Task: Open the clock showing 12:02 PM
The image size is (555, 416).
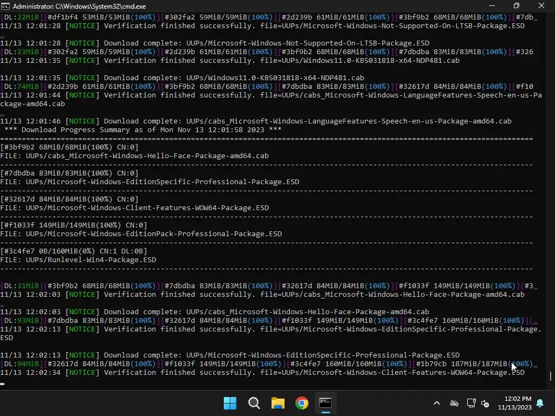Action: coord(515,403)
